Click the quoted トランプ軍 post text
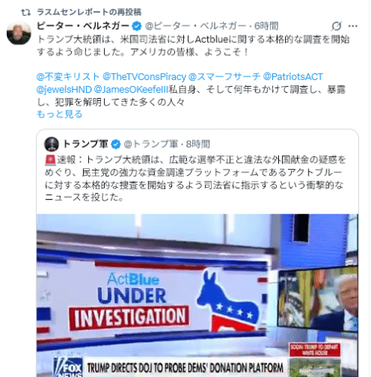The width and height of the screenshot is (371, 377). [195, 179]
